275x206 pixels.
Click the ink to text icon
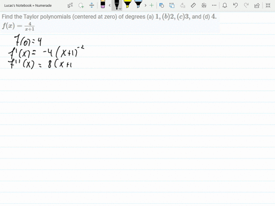point(183,5)
